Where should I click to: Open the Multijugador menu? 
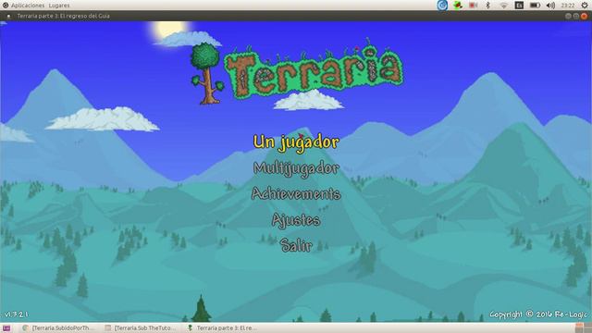coord(296,168)
